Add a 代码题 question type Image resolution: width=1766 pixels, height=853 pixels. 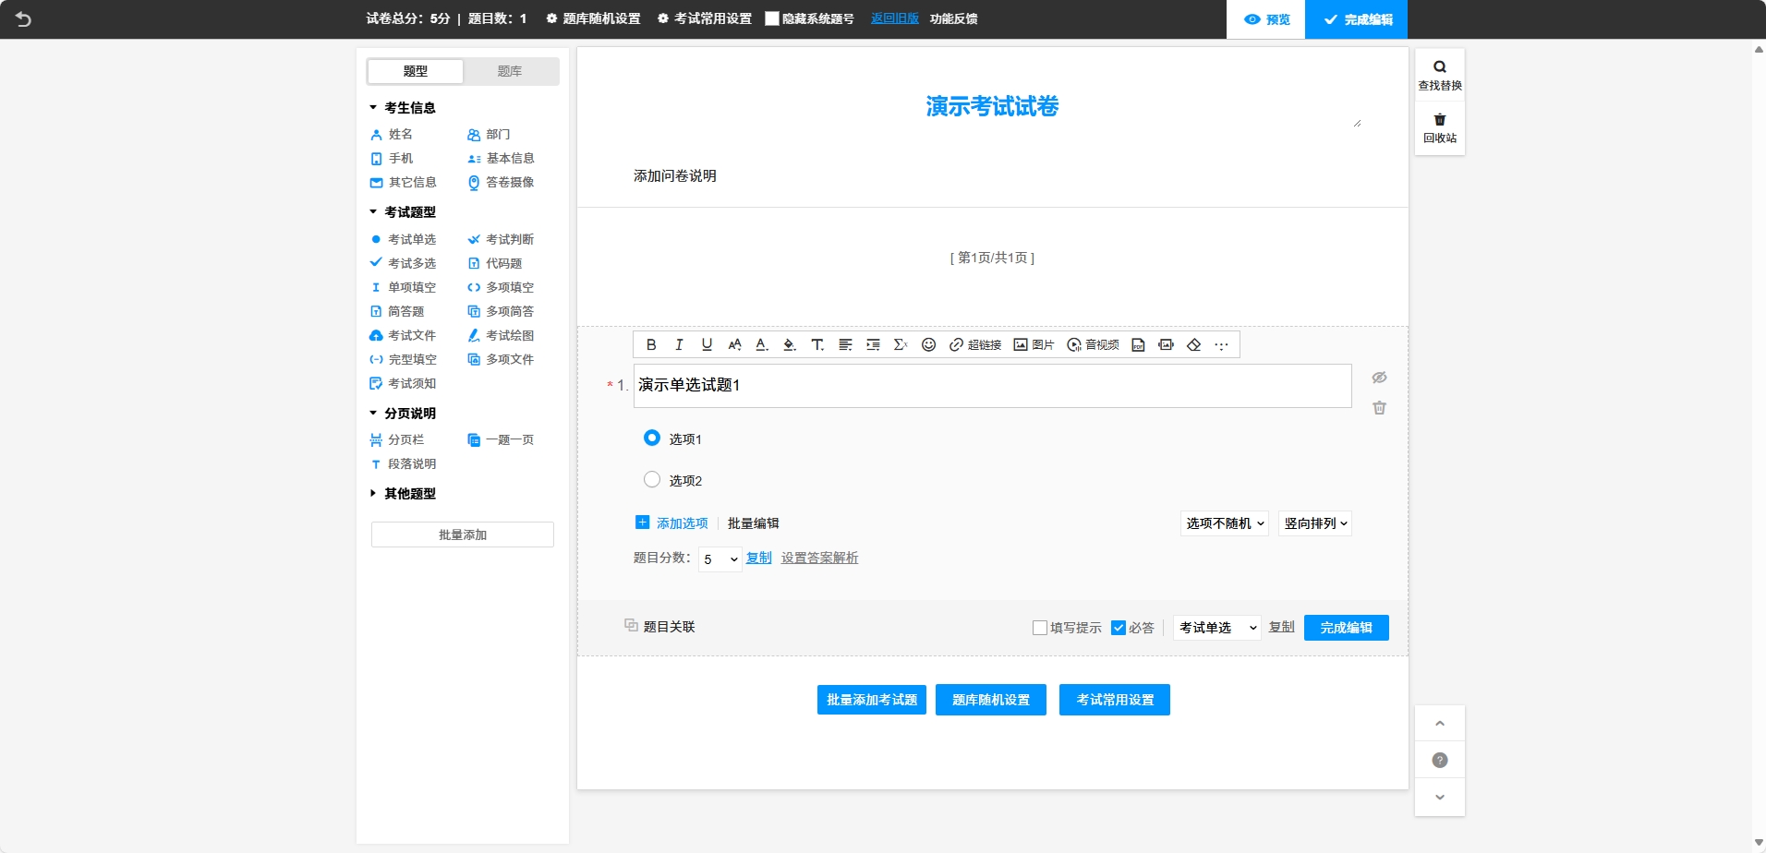[x=495, y=263]
